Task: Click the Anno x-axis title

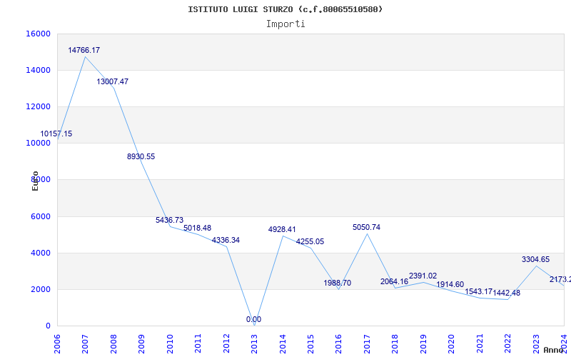Action: [554, 350]
